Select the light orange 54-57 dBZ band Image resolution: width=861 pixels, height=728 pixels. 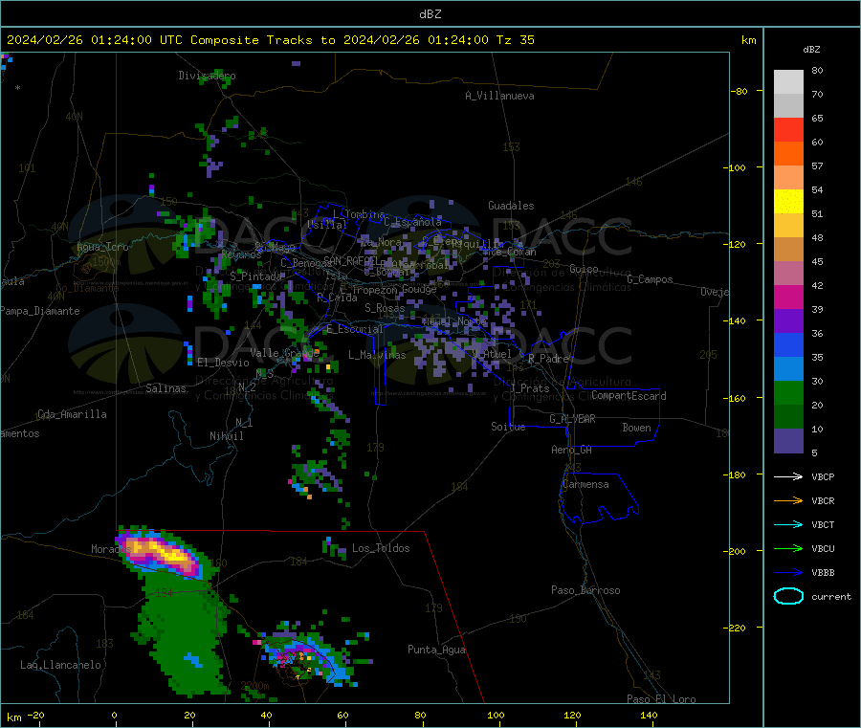(788, 177)
